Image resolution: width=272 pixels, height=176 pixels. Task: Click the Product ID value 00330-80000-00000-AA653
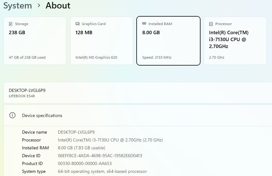point(85,164)
